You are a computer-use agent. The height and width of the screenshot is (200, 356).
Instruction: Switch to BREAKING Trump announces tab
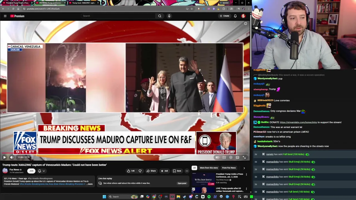tap(50, 3)
